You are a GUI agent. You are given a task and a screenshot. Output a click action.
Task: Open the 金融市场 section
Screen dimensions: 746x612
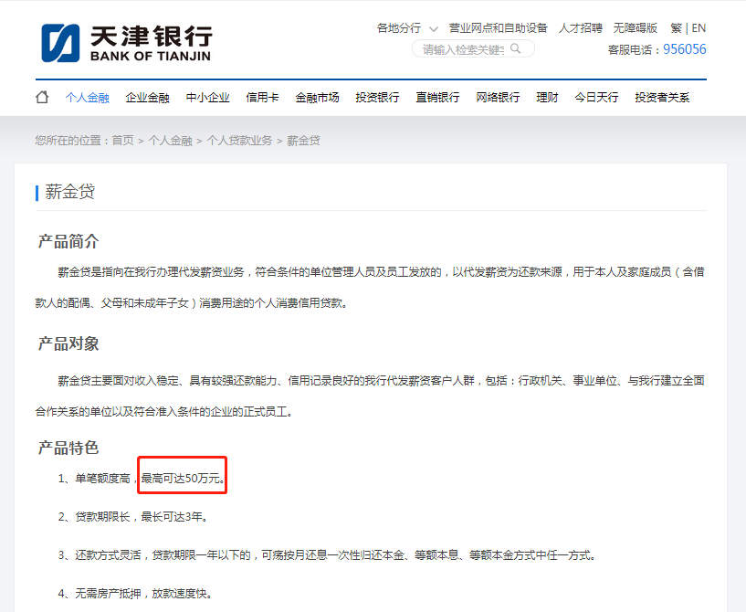[x=317, y=96]
